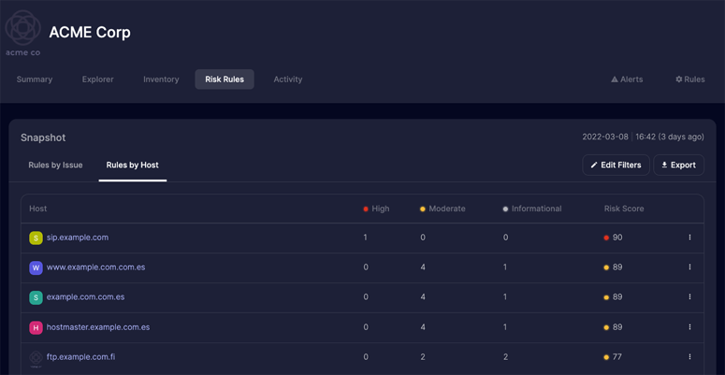Open the hostmaster.example.com.es host link
725x375 pixels.
coord(98,327)
